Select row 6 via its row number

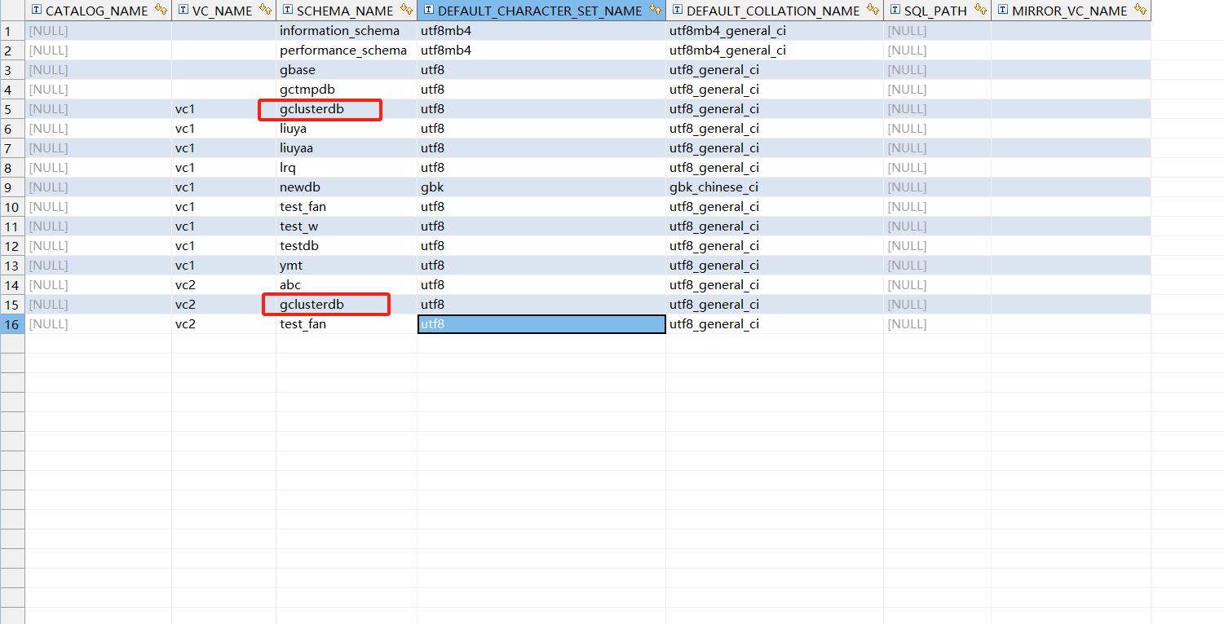point(12,129)
